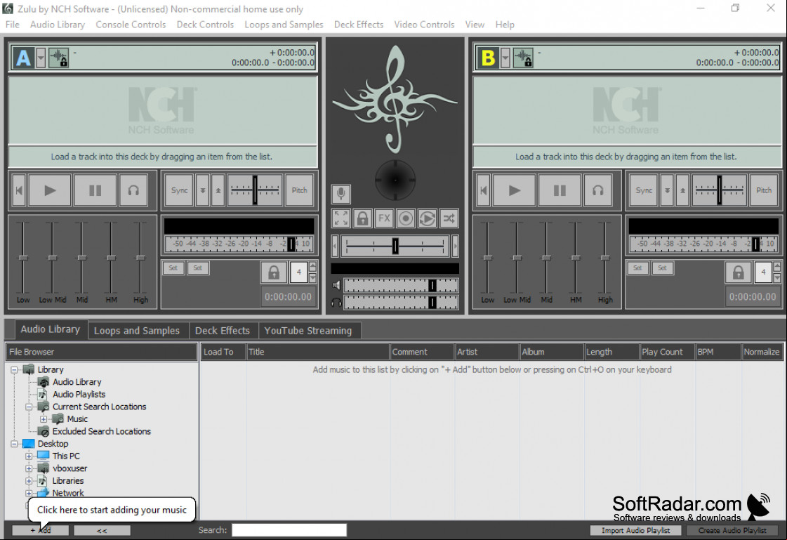
Task: Open Deck B letter dropdown arrow
Action: click(x=505, y=58)
